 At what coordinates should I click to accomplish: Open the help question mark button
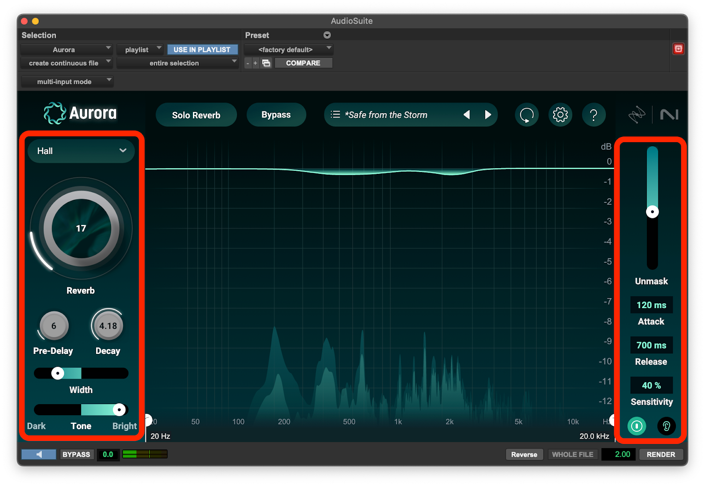[x=594, y=115]
